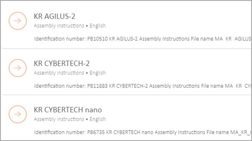Image resolution: width=252 pixels, height=141 pixels.
Task: Select 'Assembly instructions' under KR CYBERTECH-2
Action: (x=59, y=73)
